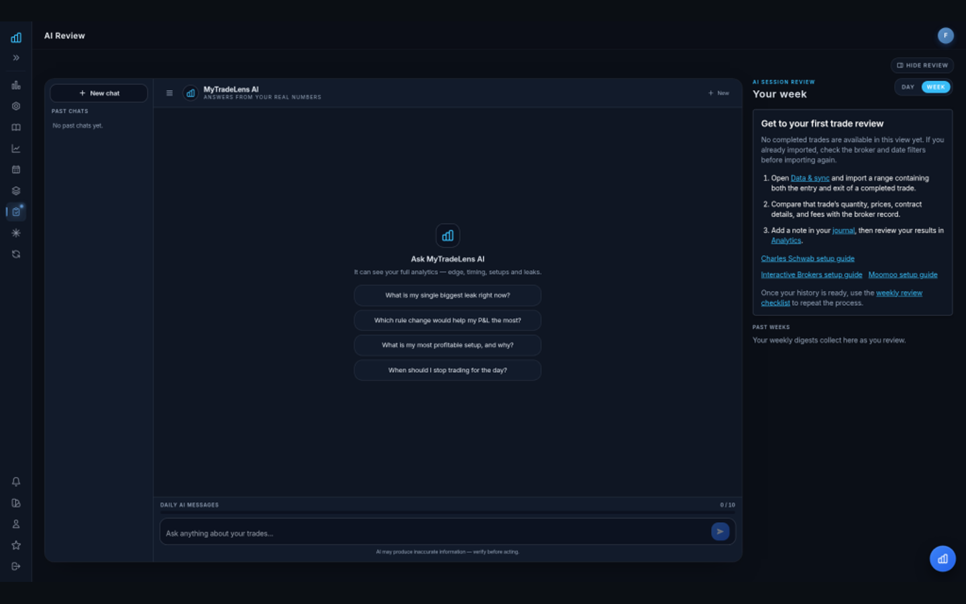The width and height of the screenshot is (966, 604).
Task: Open the profile person icon
Action: (16, 524)
